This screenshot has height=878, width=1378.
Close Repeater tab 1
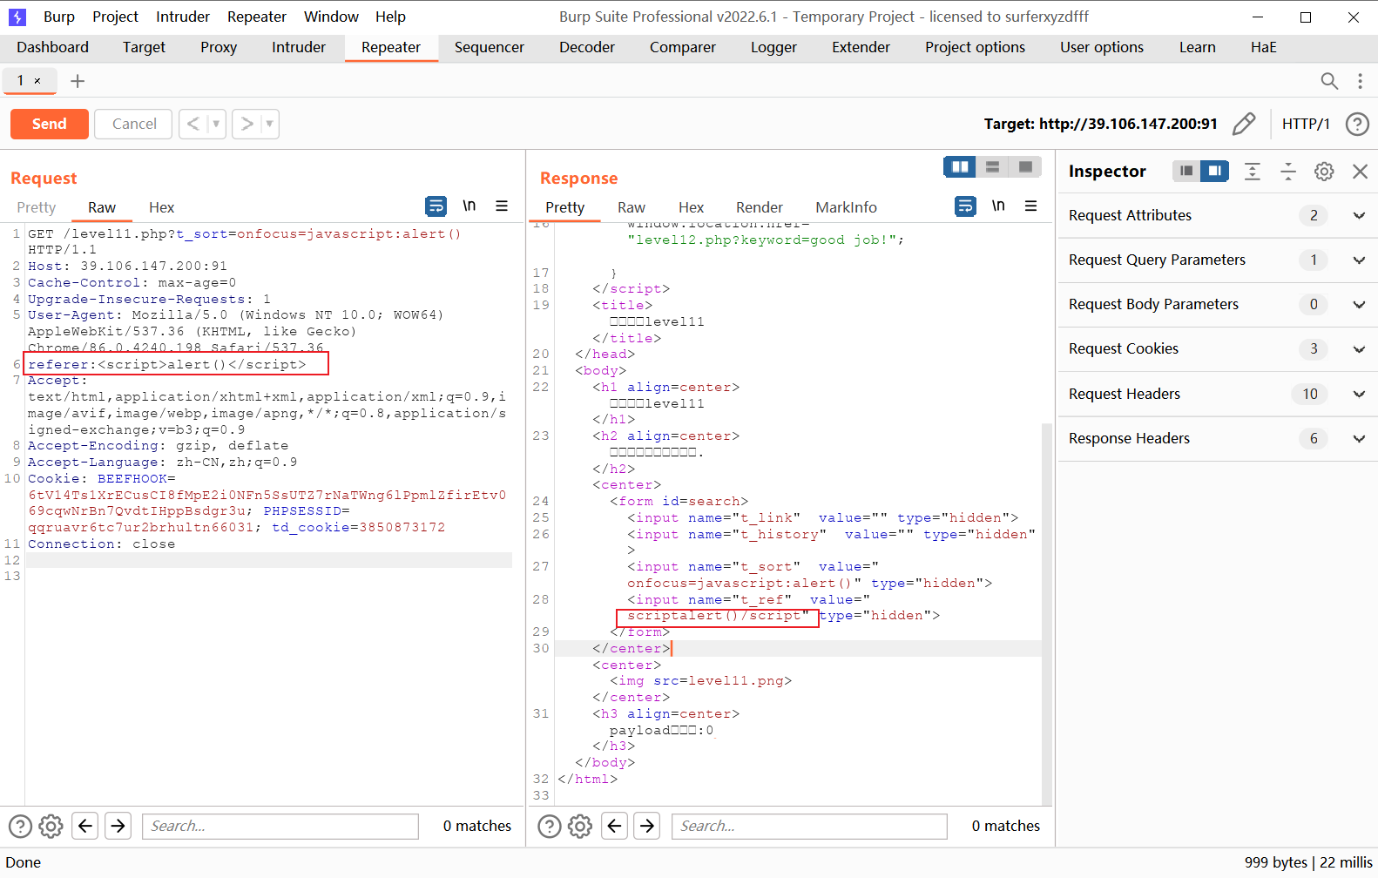[x=37, y=81]
